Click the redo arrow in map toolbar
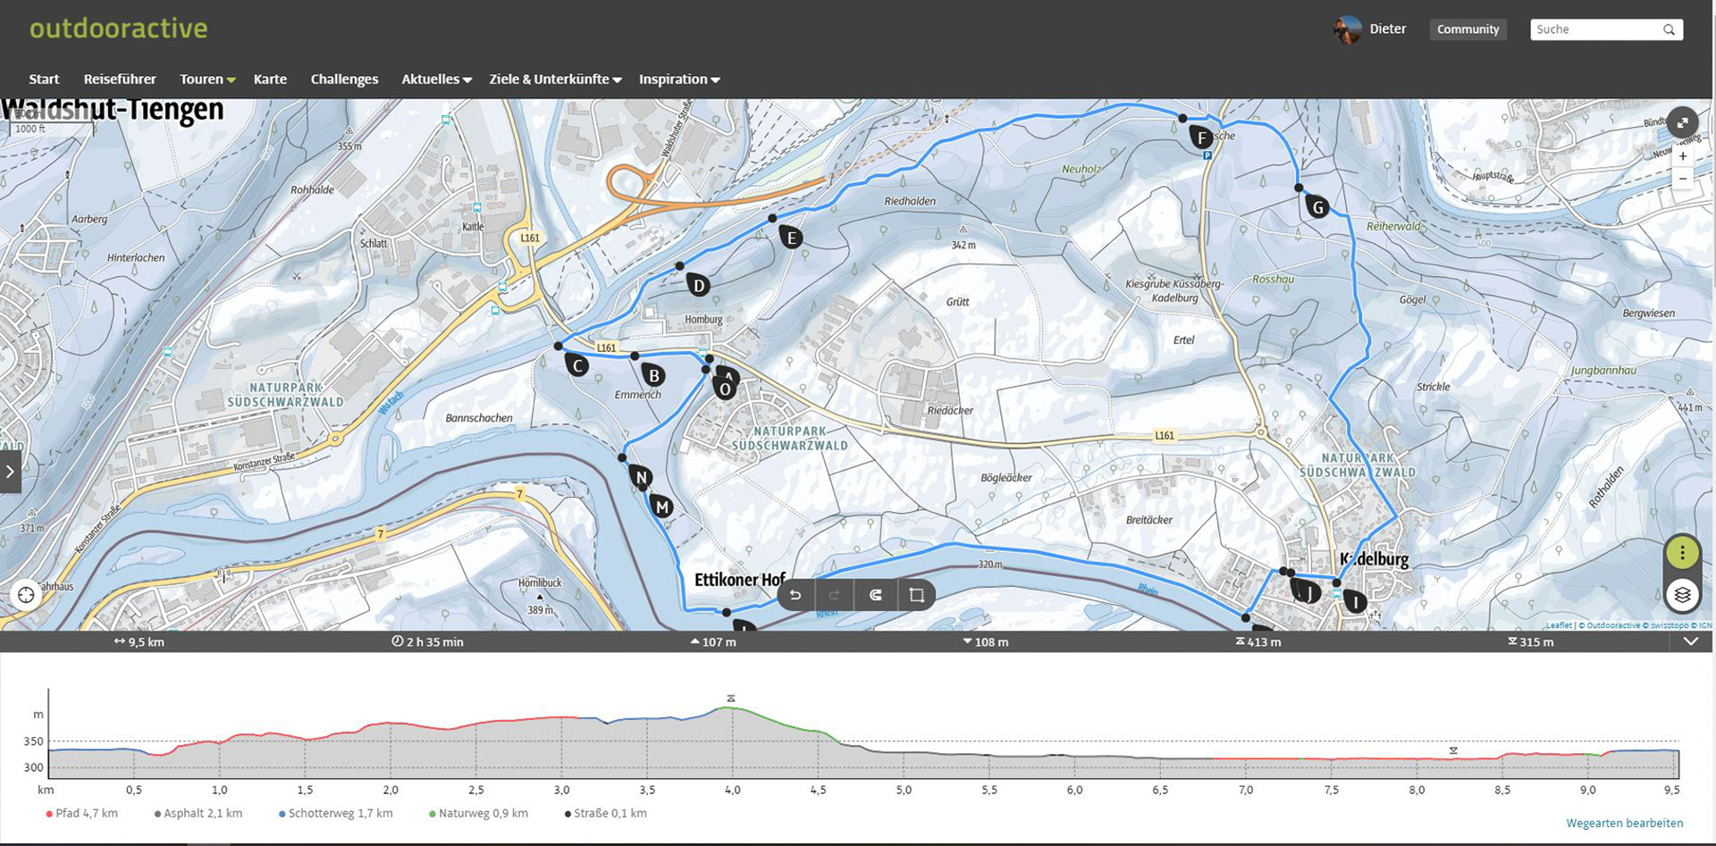Screen dimensions: 1716x846 click(x=835, y=596)
